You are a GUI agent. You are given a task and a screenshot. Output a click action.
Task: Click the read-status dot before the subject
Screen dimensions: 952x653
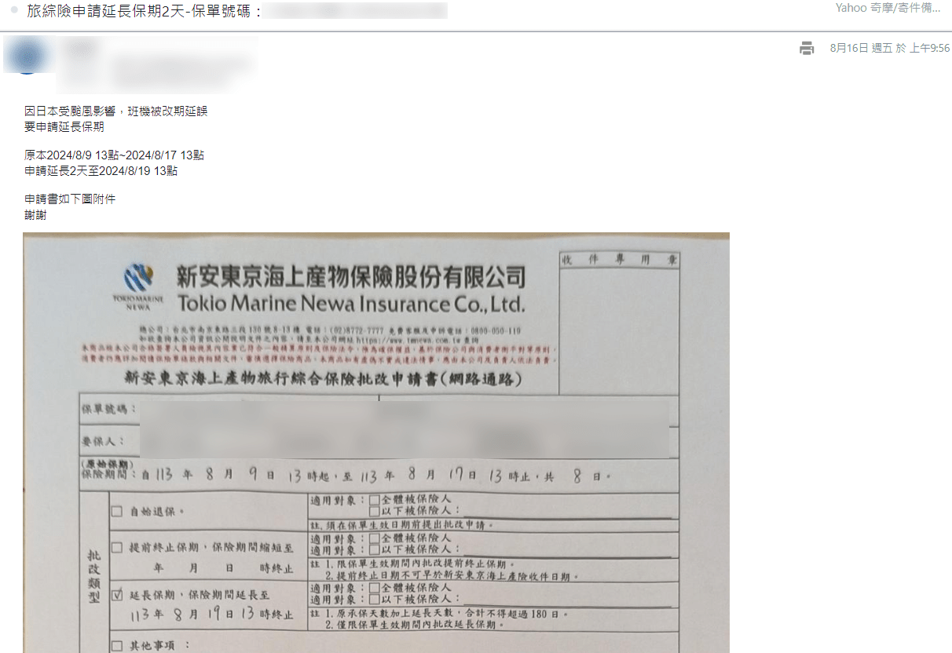(x=14, y=9)
